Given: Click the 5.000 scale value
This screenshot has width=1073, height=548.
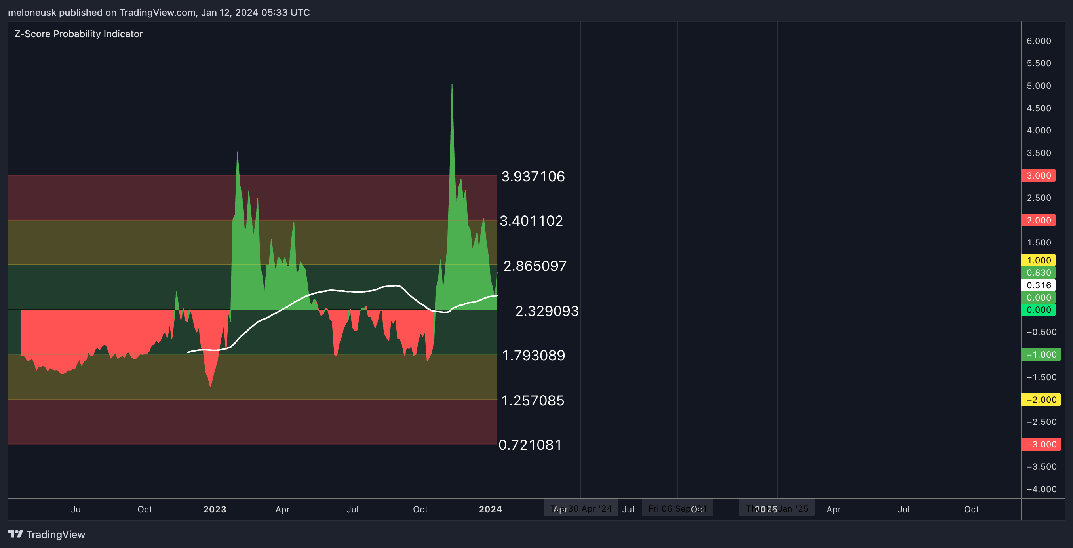Looking at the screenshot, I should click(x=1039, y=86).
